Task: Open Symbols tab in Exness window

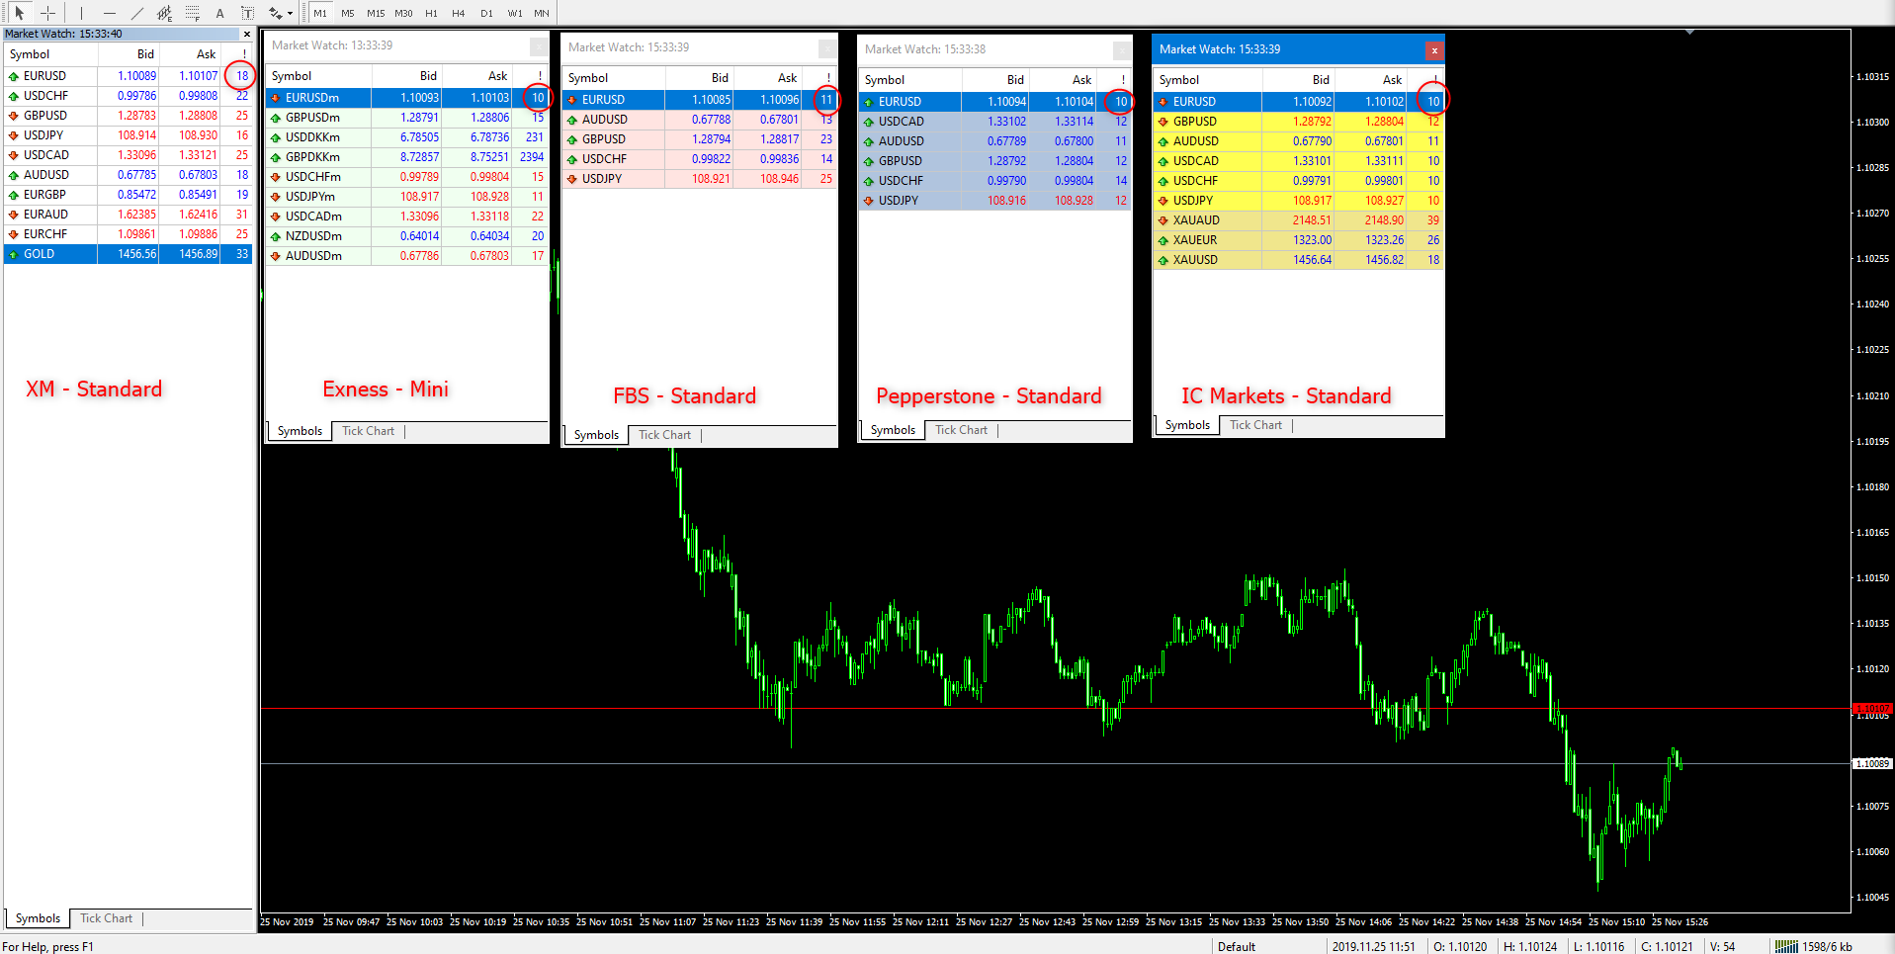Action: (300, 431)
